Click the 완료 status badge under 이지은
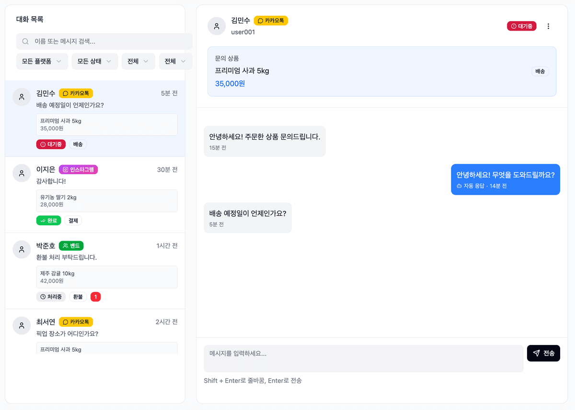This screenshot has width=575, height=410. tap(48, 220)
